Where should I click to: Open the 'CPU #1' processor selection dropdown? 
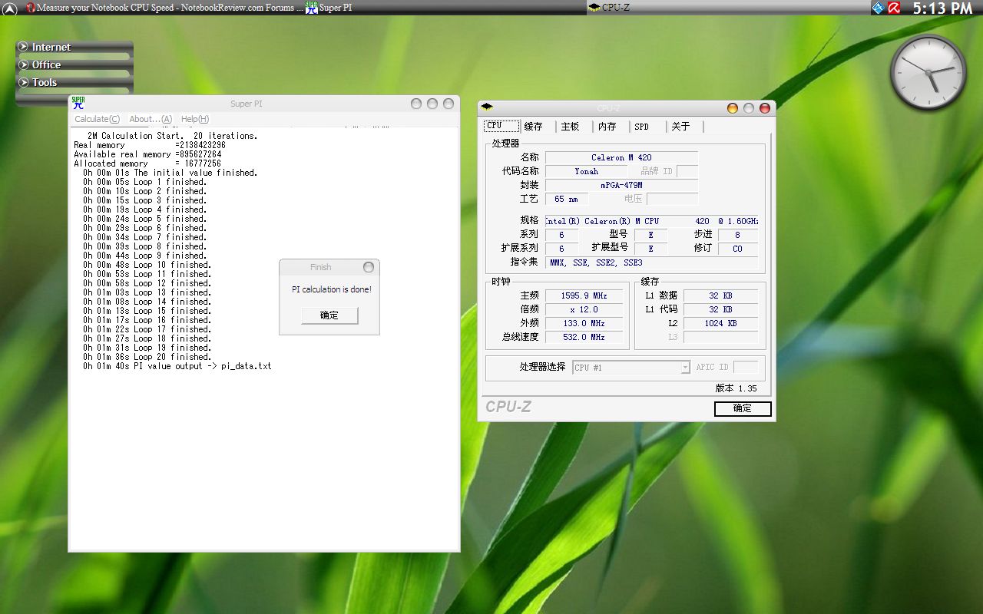631,368
